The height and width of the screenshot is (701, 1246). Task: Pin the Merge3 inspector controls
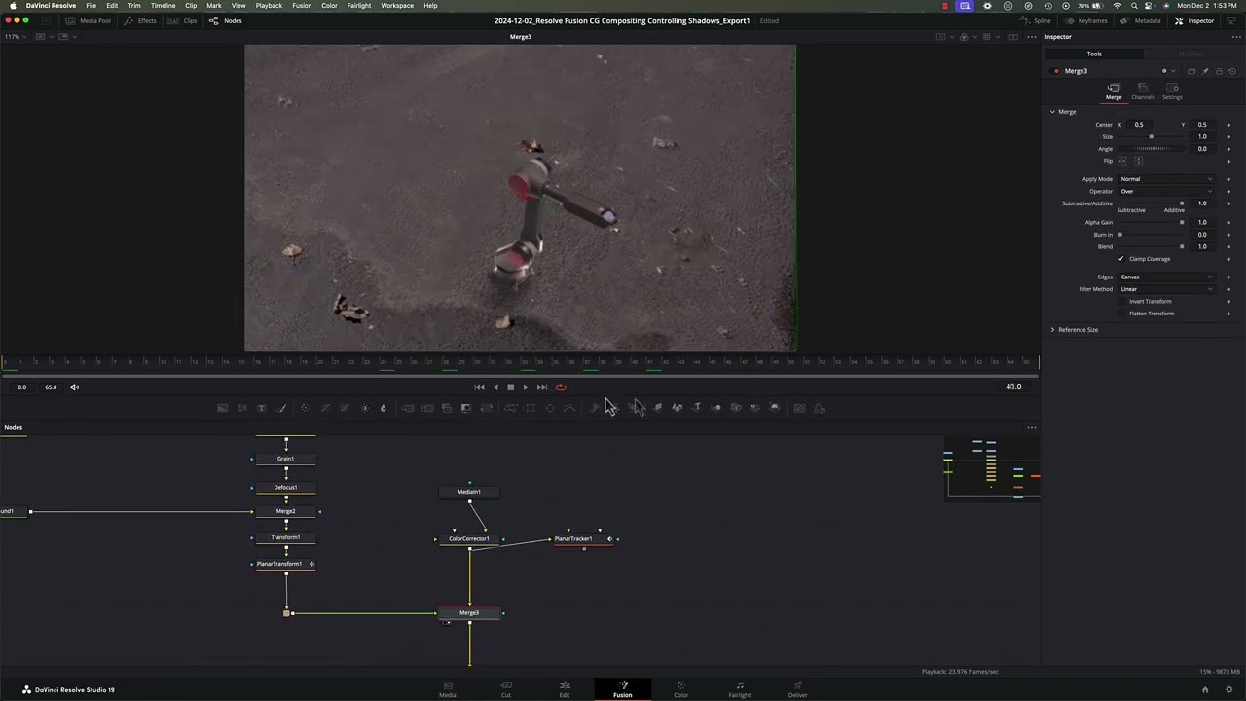point(1205,71)
